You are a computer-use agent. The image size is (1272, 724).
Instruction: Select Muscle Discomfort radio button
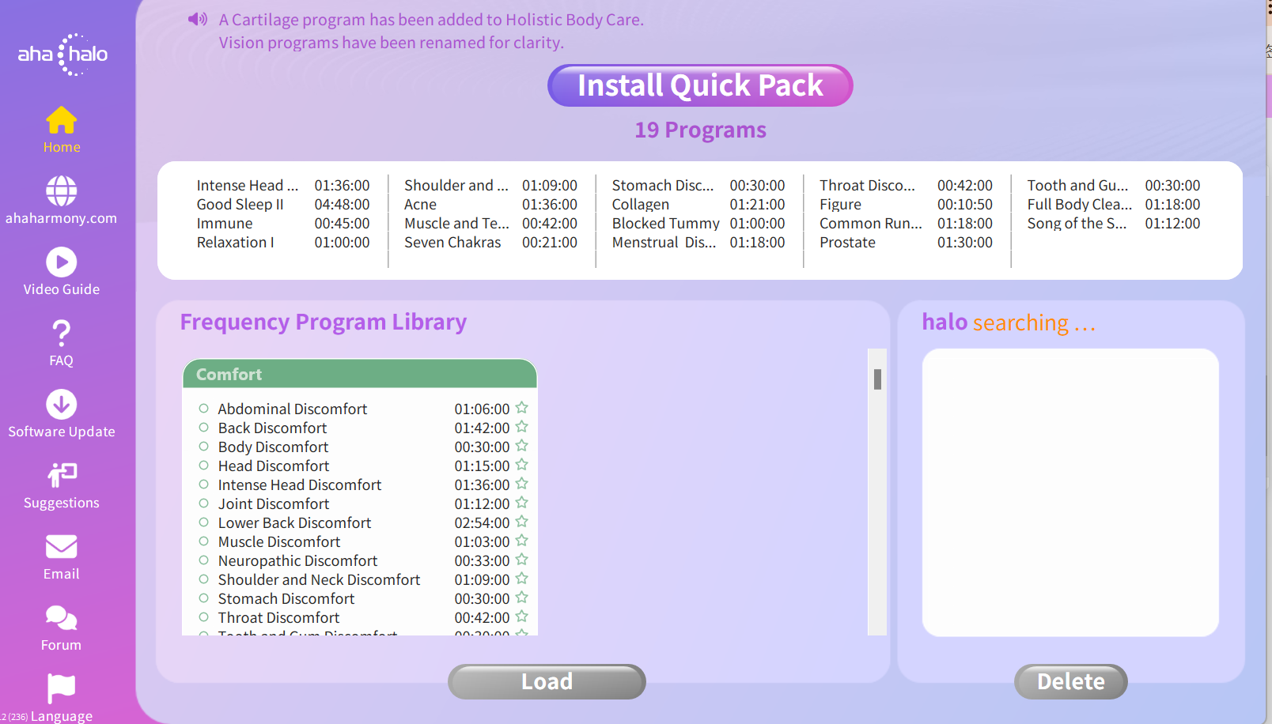point(203,541)
